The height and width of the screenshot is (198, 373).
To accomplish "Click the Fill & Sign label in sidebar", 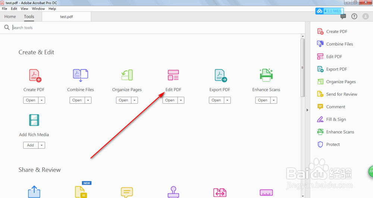I will pyautogui.click(x=336, y=119).
